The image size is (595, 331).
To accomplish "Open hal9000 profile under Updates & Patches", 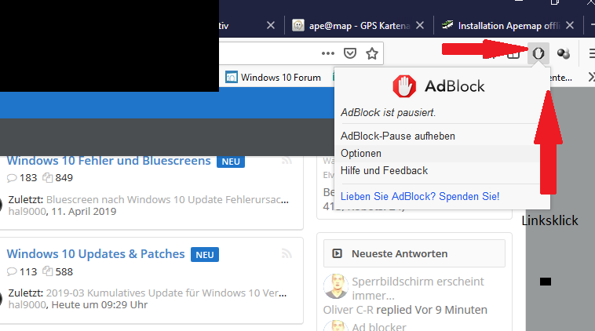I will [x=27, y=305].
